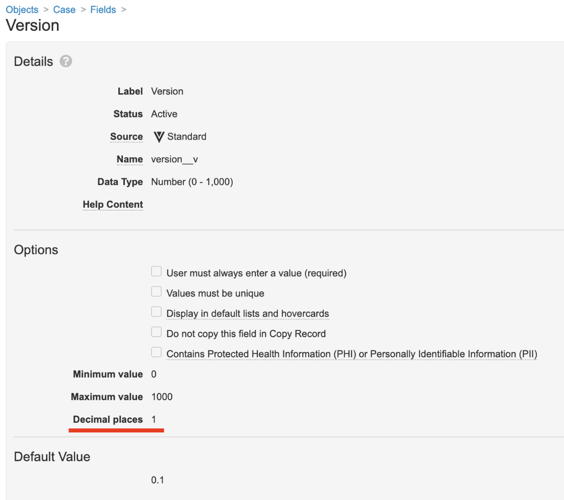Image resolution: width=564 pixels, height=500 pixels.
Task: Navigate to the Fields breadcrumb link
Action: coord(103,10)
